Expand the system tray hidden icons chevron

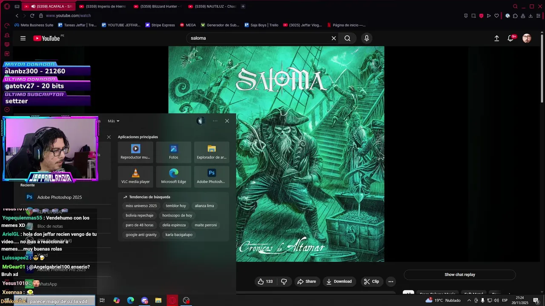click(x=469, y=300)
